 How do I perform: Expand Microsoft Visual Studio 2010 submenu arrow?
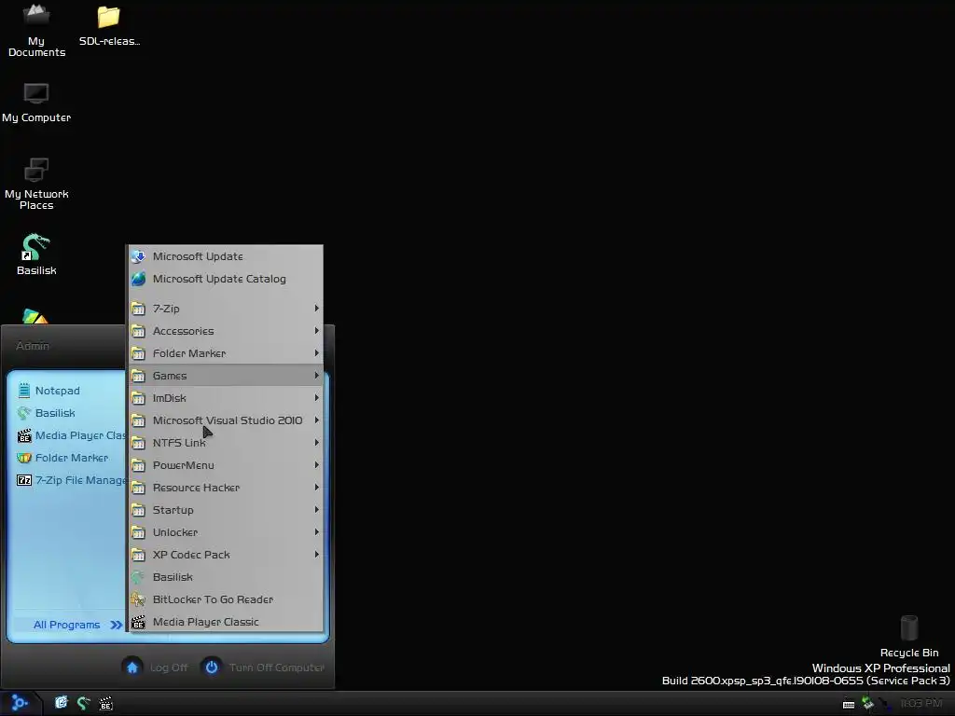pyautogui.click(x=317, y=420)
